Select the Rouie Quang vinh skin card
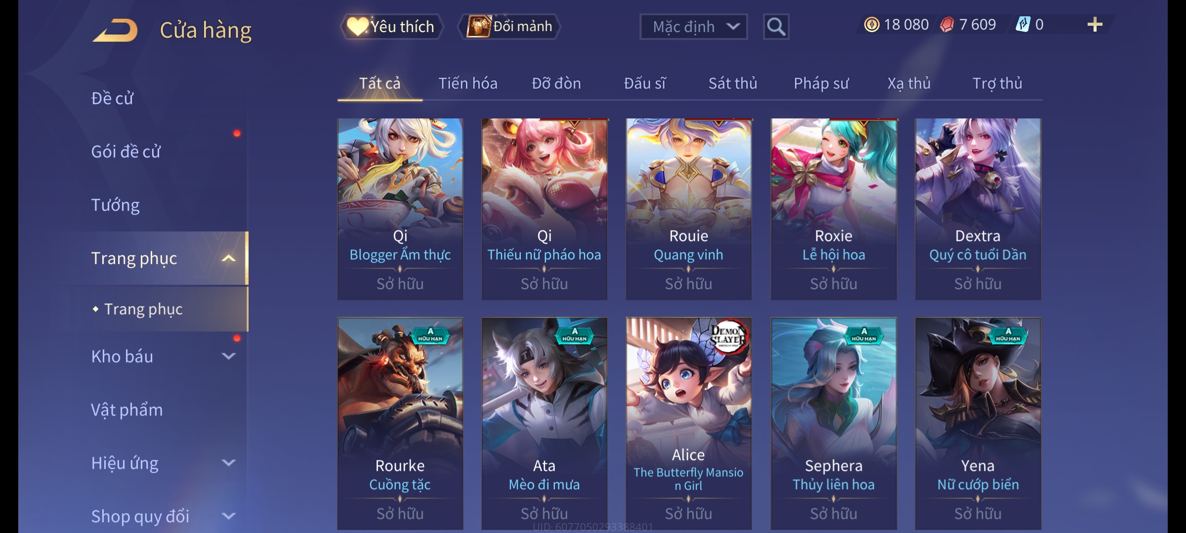Image resolution: width=1186 pixels, height=533 pixels. pyautogui.click(x=688, y=209)
